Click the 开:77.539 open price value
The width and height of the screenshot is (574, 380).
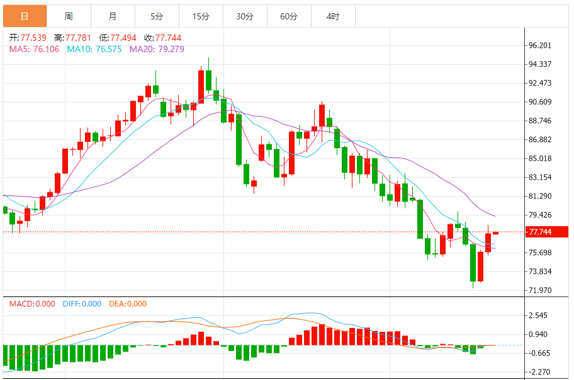point(28,38)
